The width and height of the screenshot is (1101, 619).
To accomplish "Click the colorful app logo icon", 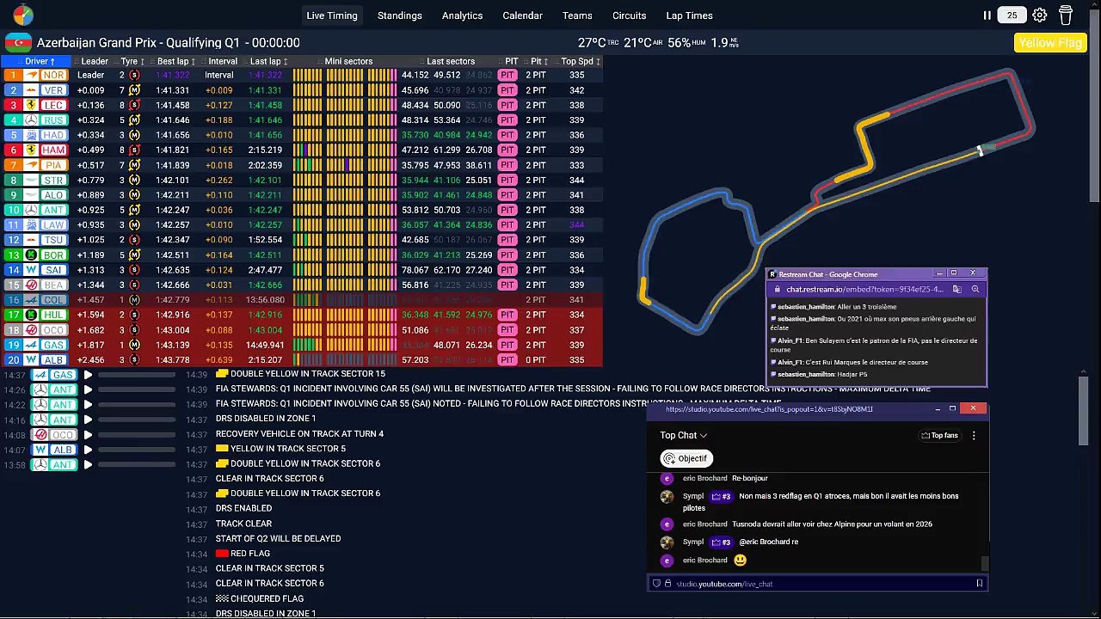I will click(x=23, y=15).
